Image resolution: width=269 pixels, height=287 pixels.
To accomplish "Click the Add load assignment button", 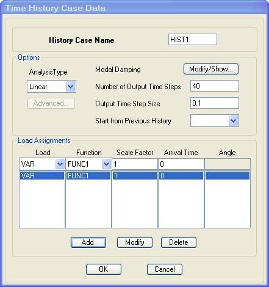I will [88, 242].
